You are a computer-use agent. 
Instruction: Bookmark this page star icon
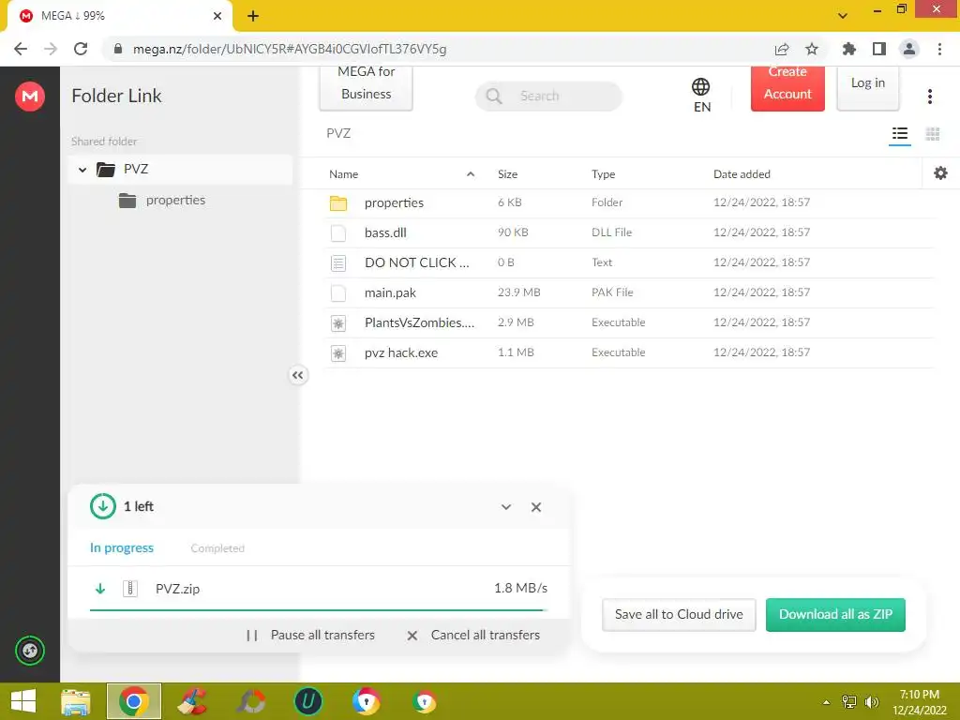coord(812,49)
